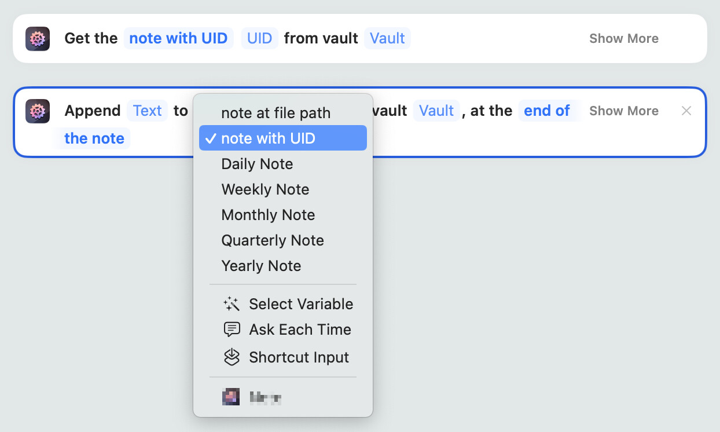
Task: Expand Show More on the Get action
Action: (623, 39)
